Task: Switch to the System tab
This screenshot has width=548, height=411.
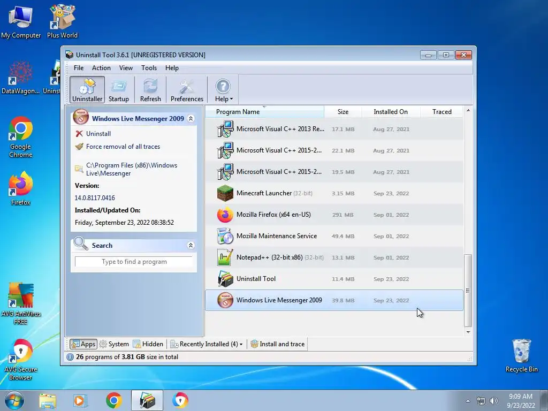Action: tap(114, 344)
